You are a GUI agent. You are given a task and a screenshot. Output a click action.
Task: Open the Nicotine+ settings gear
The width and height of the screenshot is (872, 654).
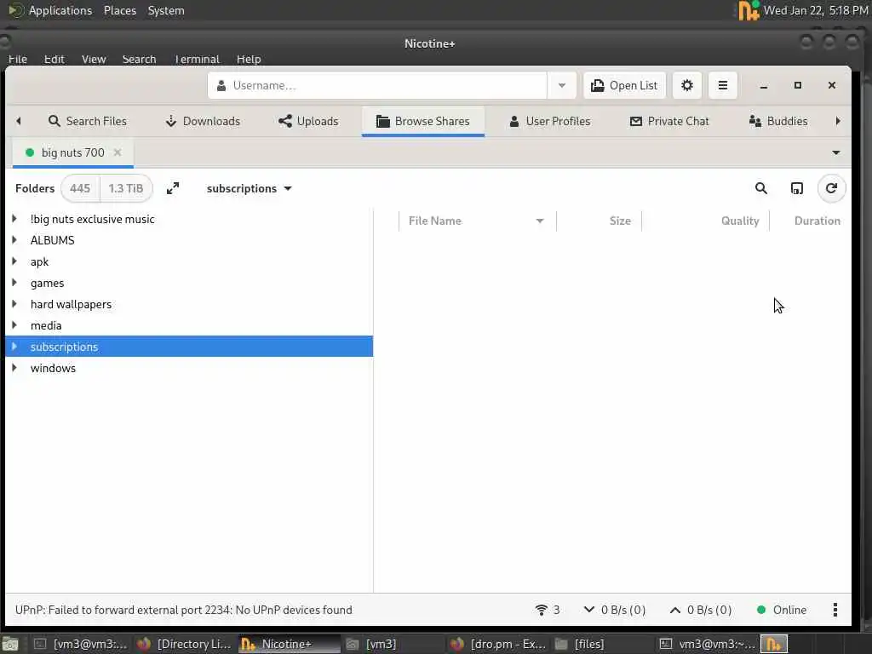pyautogui.click(x=687, y=86)
